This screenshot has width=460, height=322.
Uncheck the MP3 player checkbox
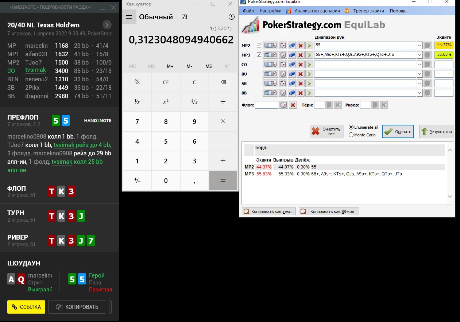click(259, 55)
